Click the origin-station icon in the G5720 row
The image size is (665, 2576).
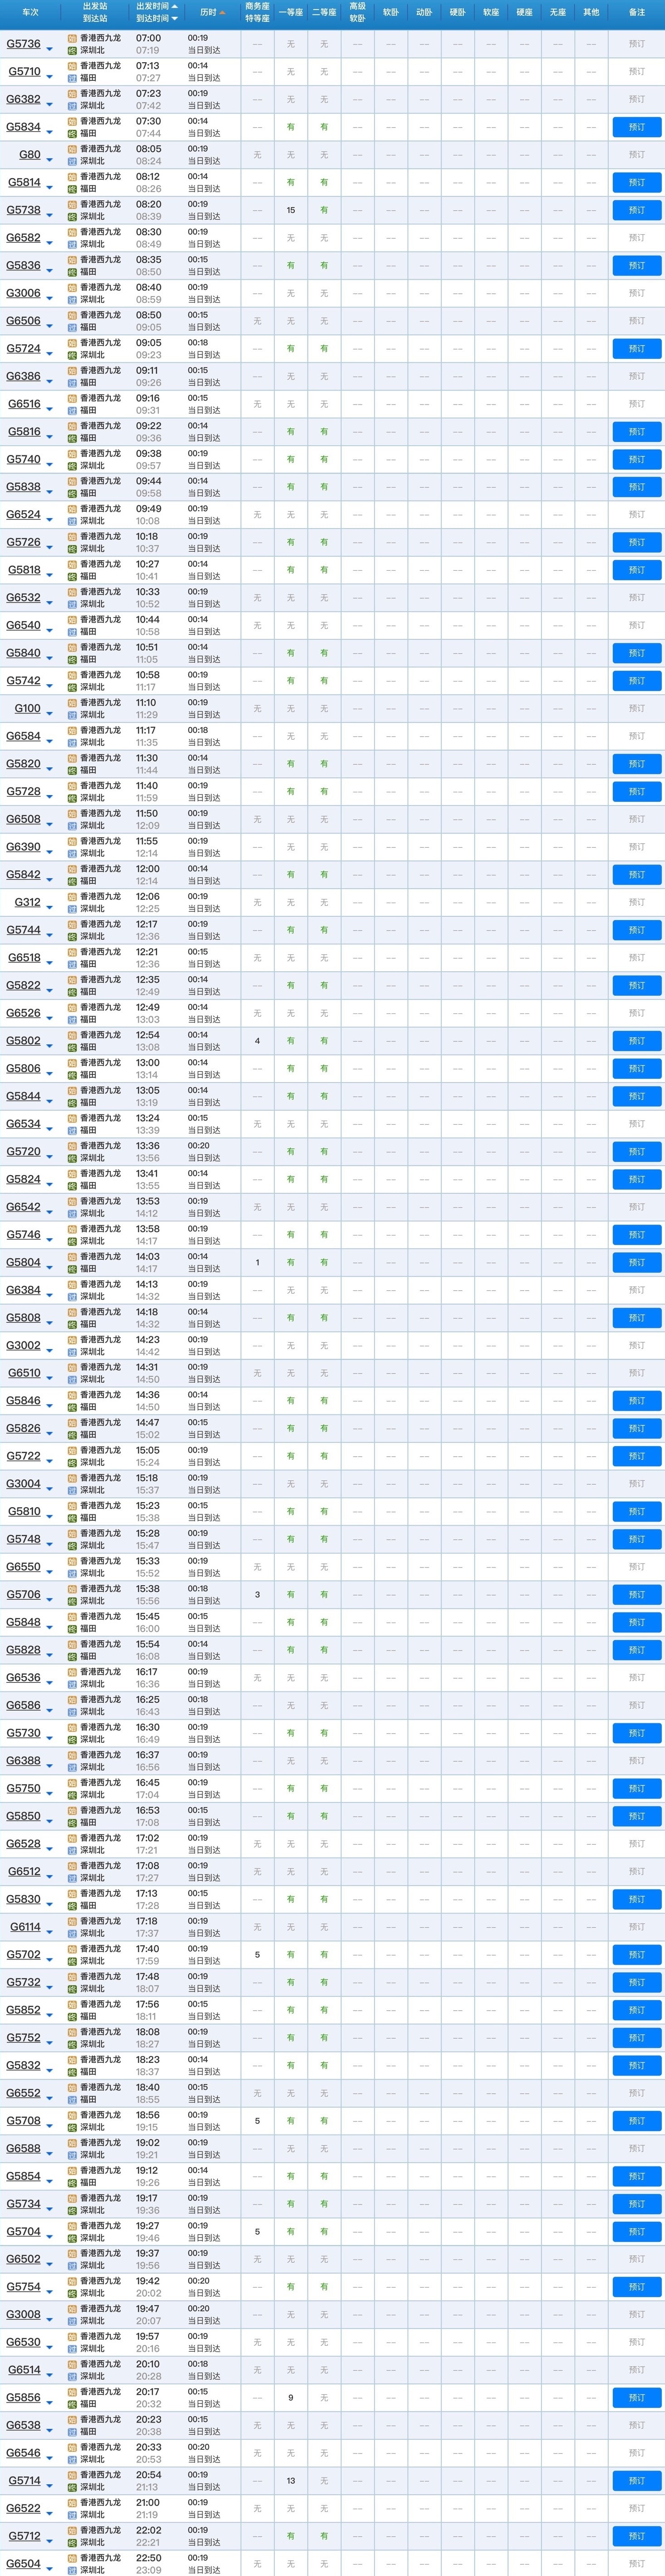[x=72, y=1146]
